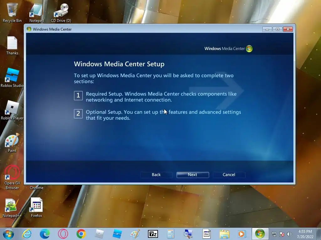Click the step 1 number box
The image size is (321, 240).
click(78, 95)
